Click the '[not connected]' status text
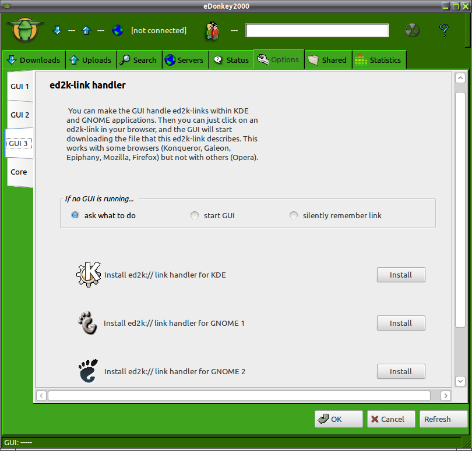This screenshot has width=472, height=451. tap(158, 30)
